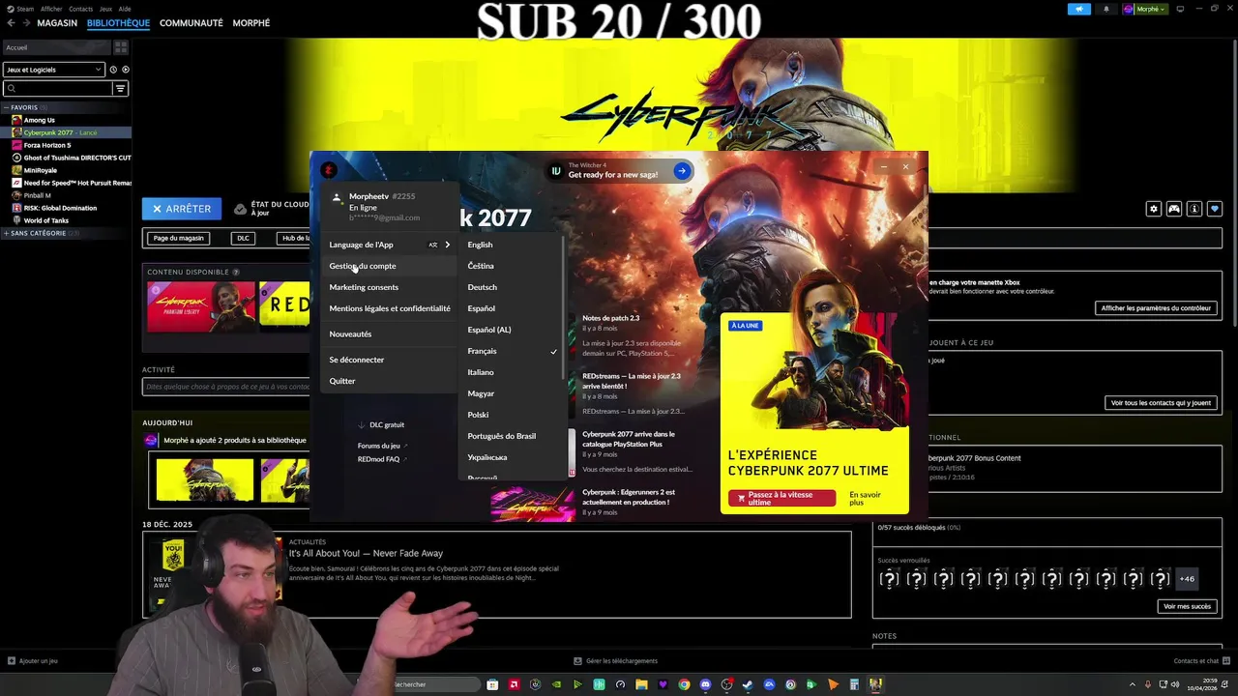The width and height of the screenshot is (1238, 696).
Task: Select English language option
Action: click(x=480, y=245)
